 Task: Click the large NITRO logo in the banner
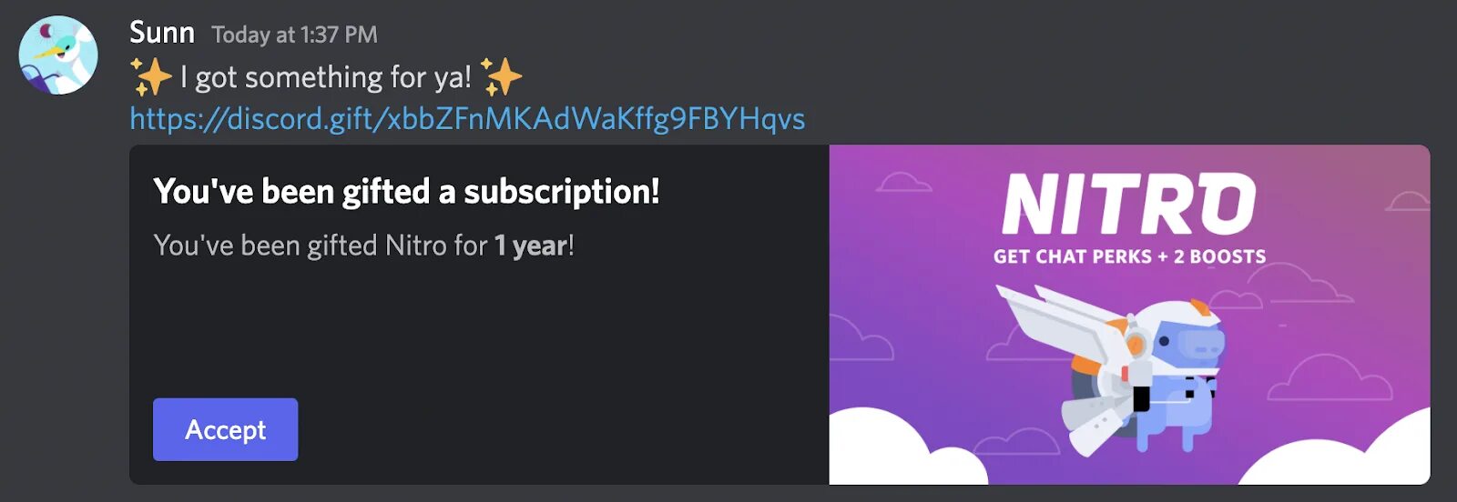click(x=1129, y=205)
